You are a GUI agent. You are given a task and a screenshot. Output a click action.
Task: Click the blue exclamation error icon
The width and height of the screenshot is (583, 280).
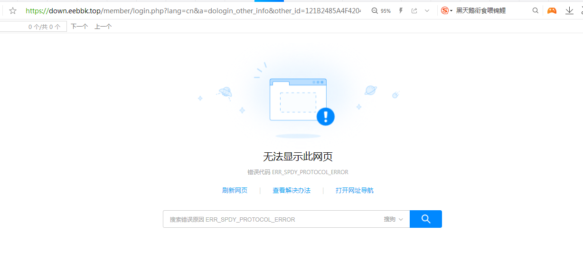[326, 116]
